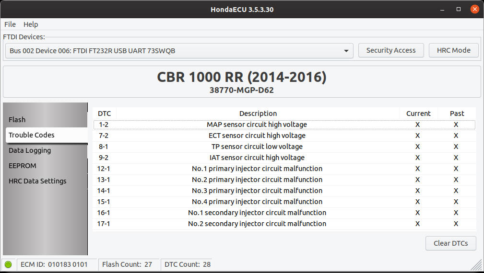This screenshot has width=484, height=273.
Task: Click the Past X mark for DTC 8-1
Action: click(x=456, y=147)
